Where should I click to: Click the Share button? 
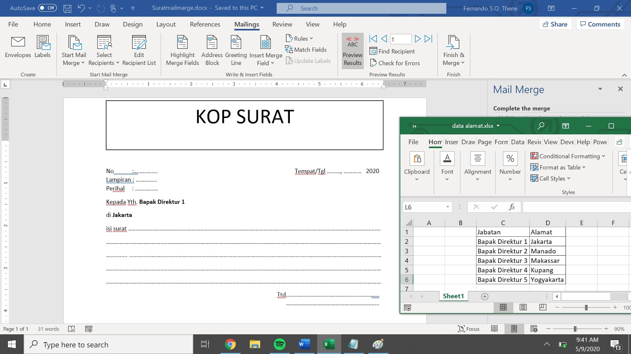coord(555,24)
